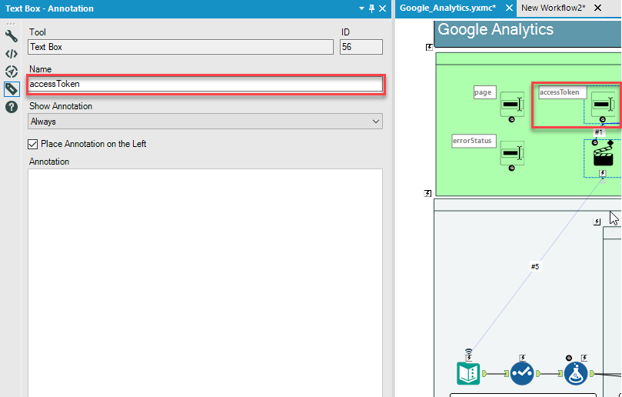Open the Show Annotation dropdown
622x397 pixels.
[205, 122]
